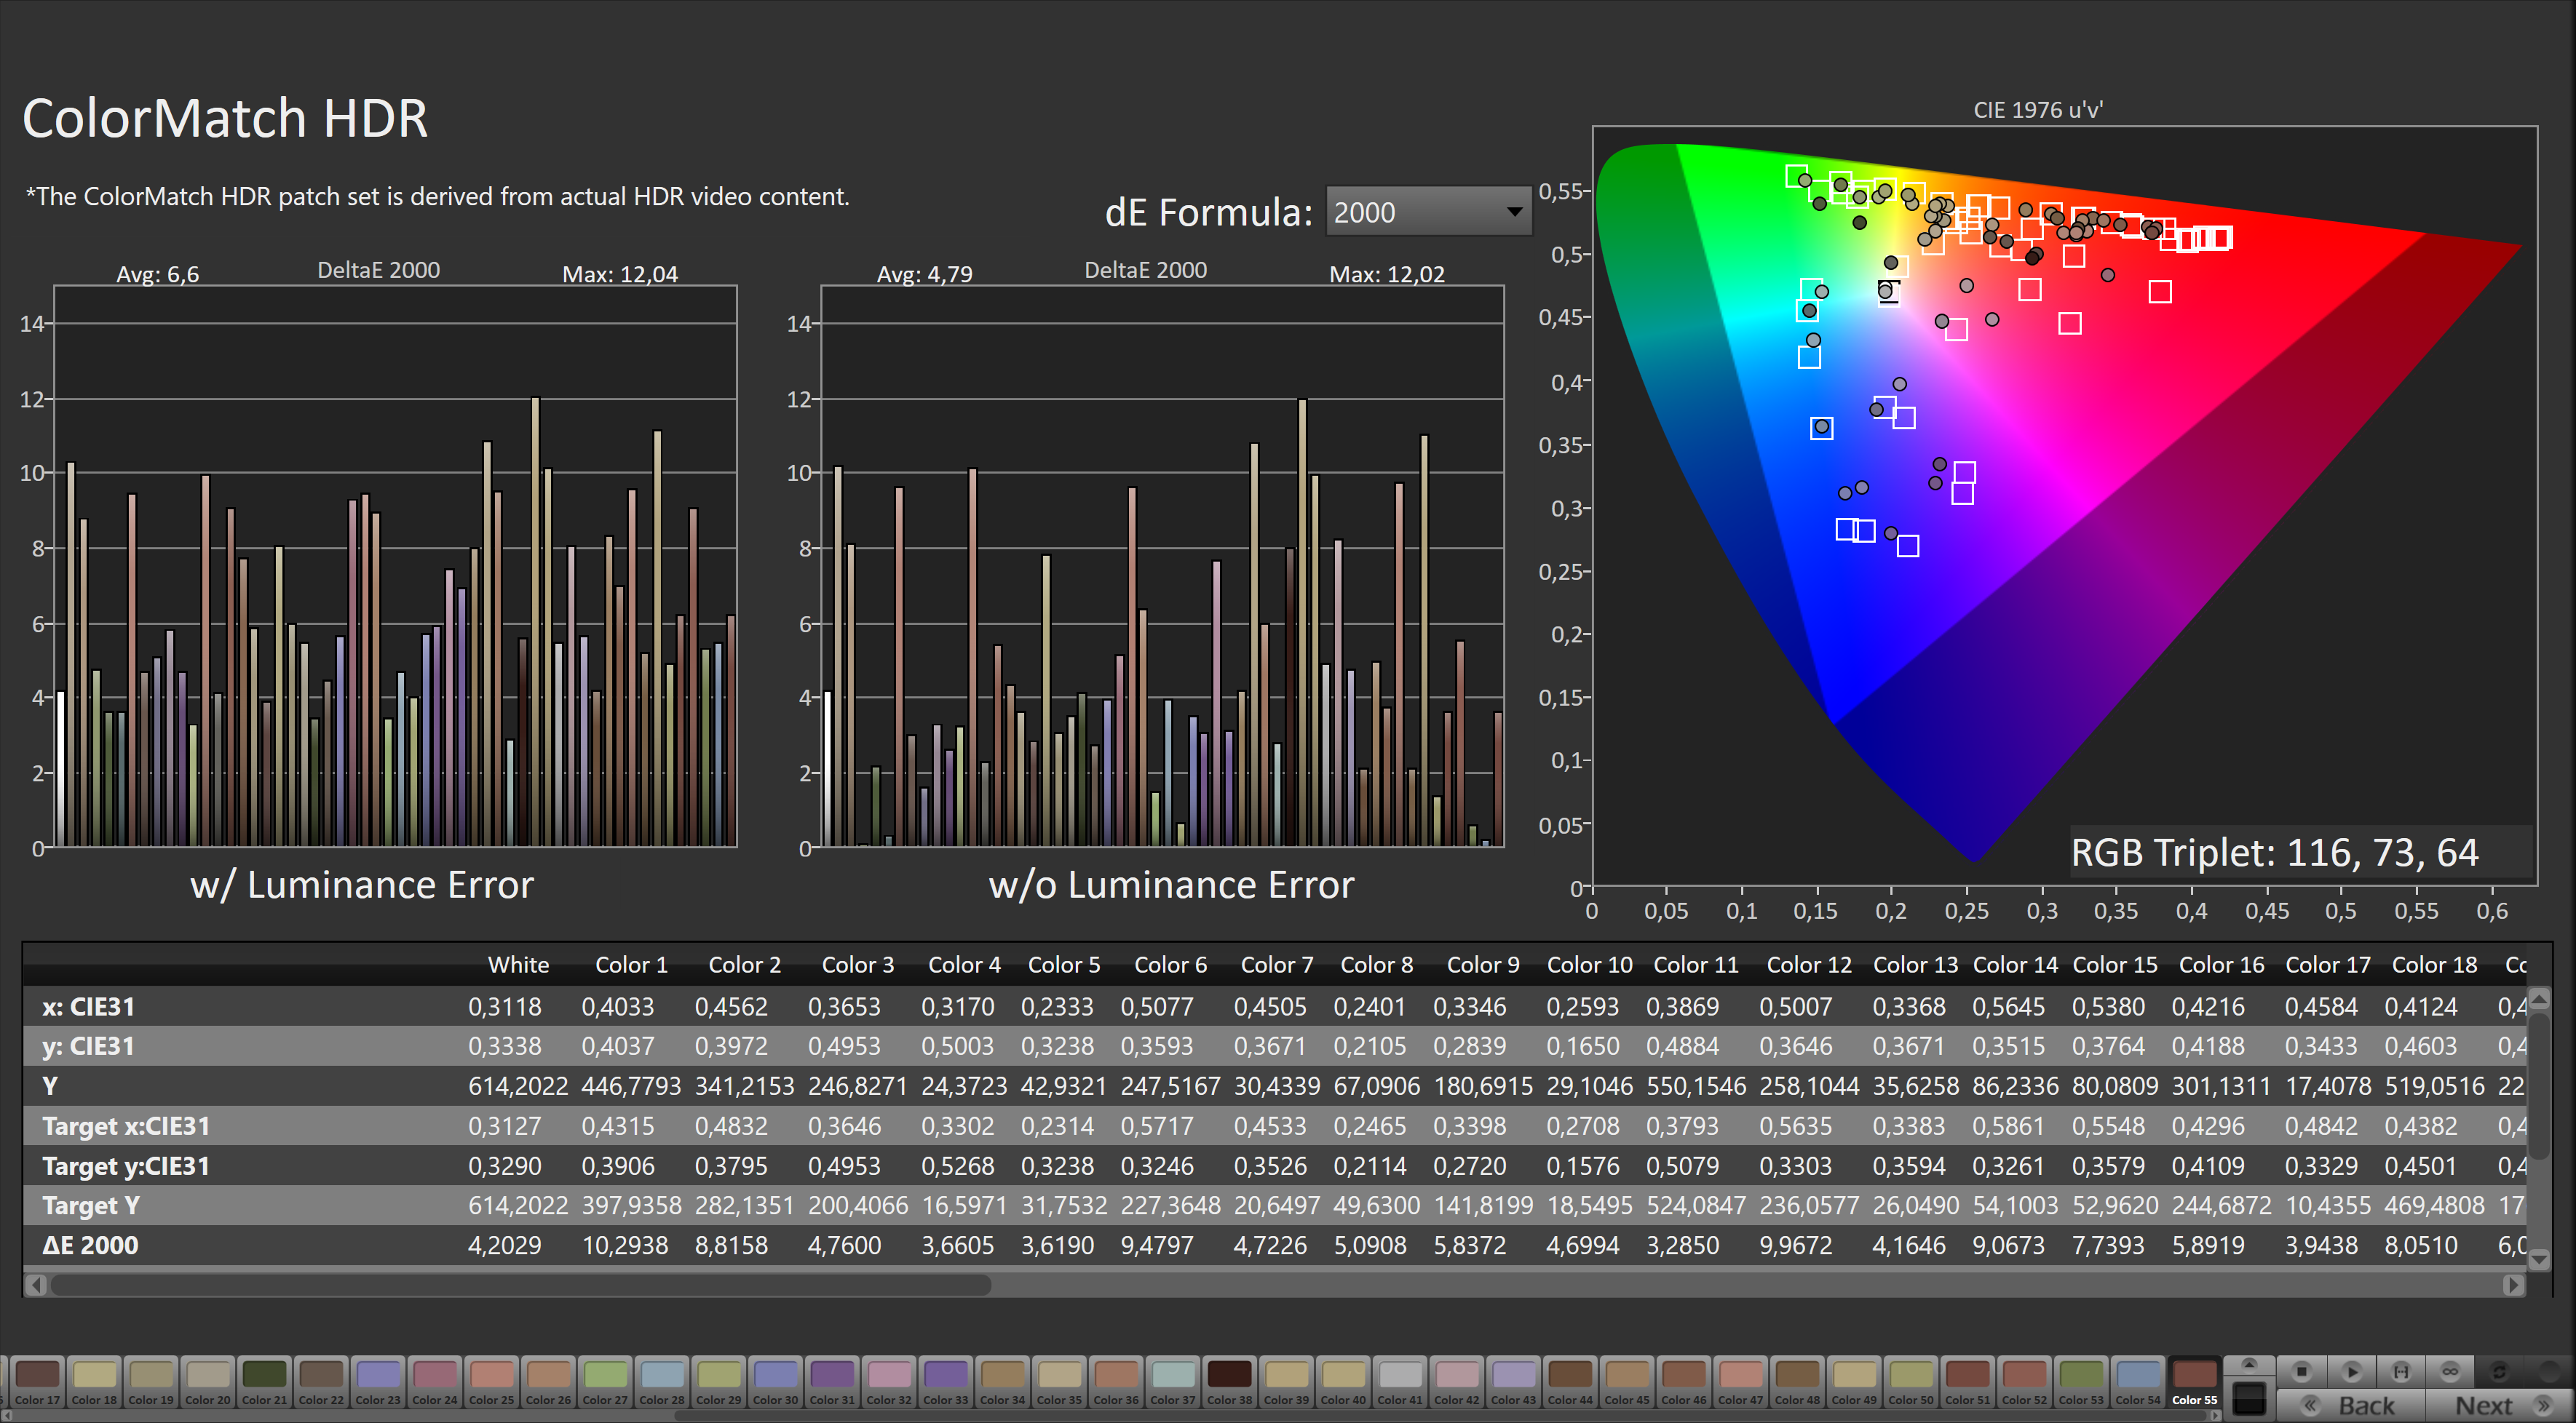2576x1423 pixels.
Task: Select the Color 50 patch swatch
Action: tap(1911, 1381)
